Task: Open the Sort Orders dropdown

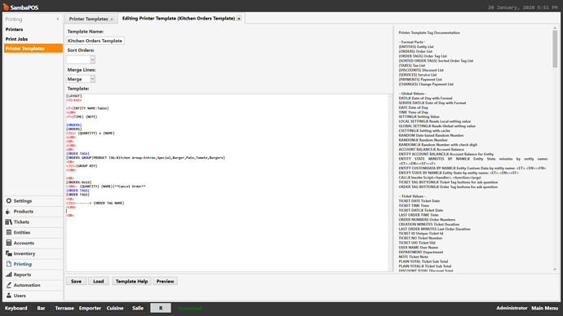Action: (x=92, y=59)
